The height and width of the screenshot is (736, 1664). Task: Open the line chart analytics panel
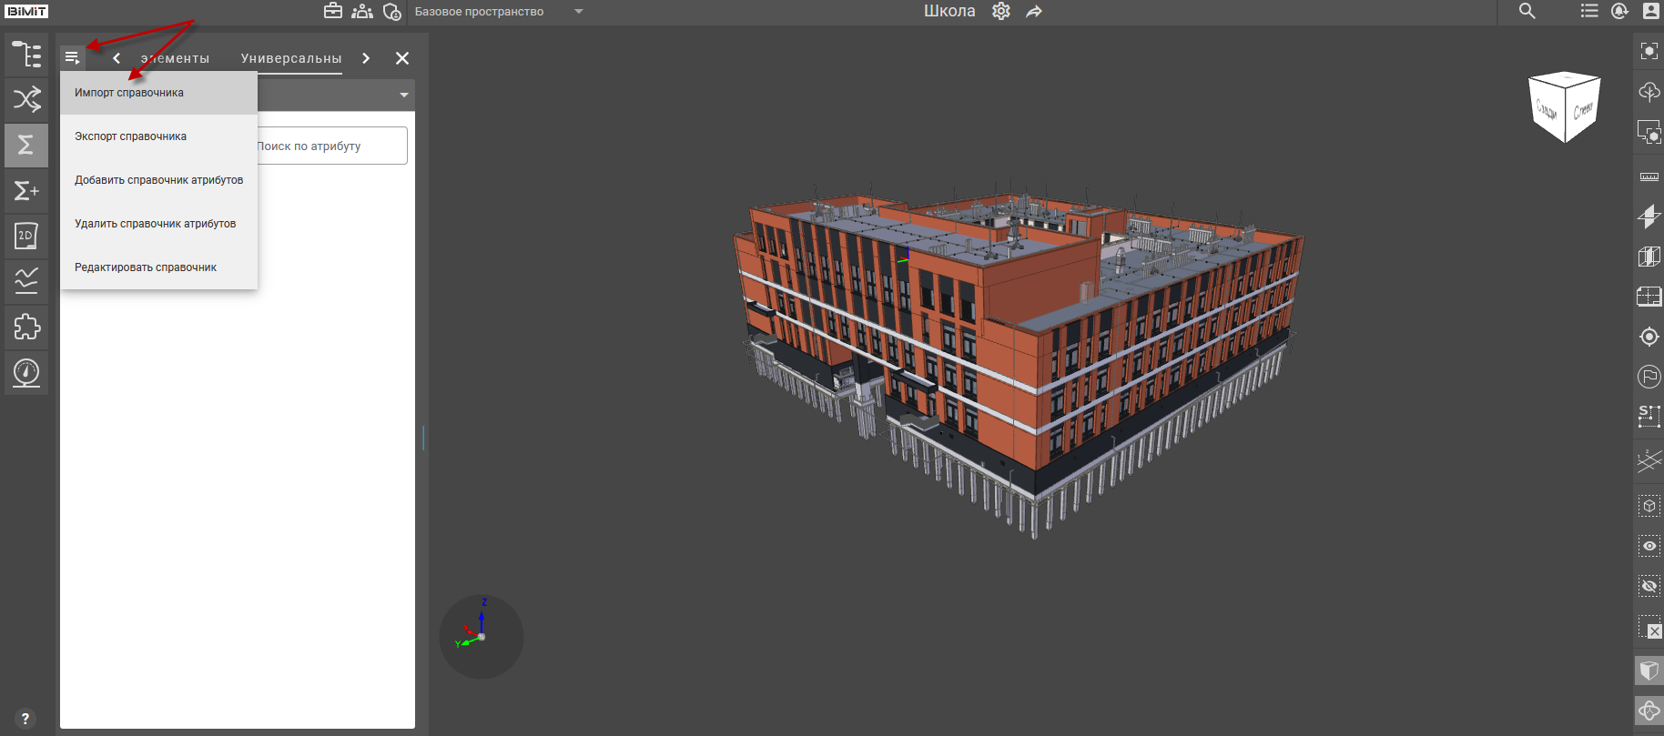click(x=26, y=281)
